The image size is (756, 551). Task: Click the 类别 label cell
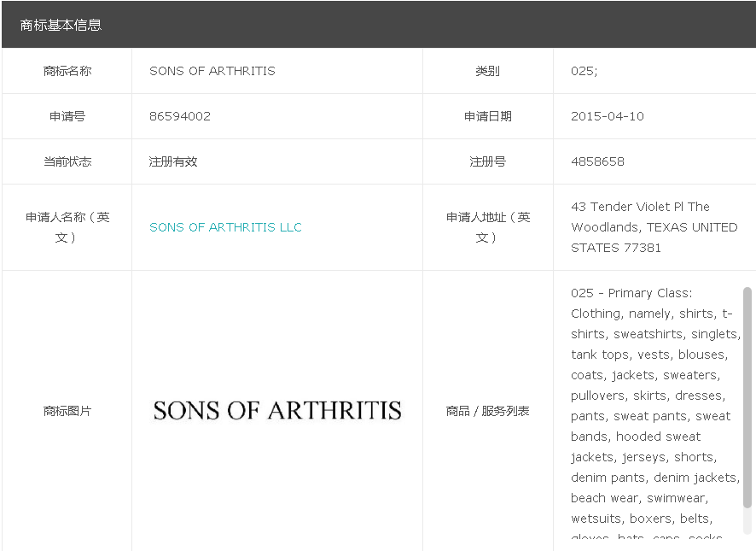487,71
